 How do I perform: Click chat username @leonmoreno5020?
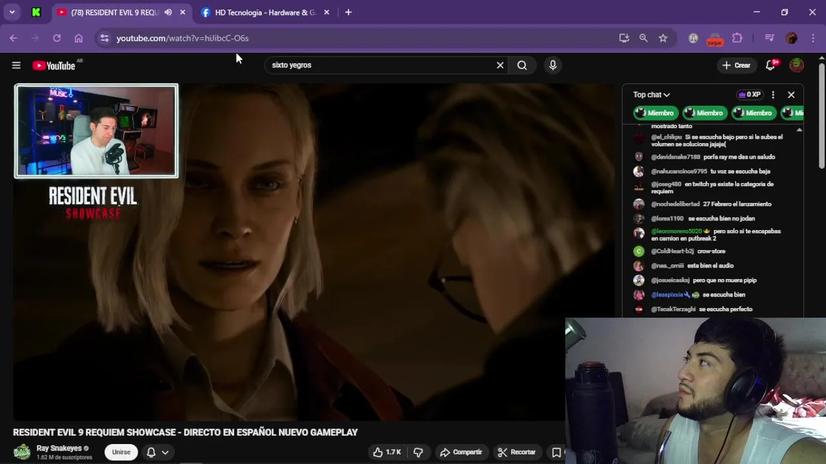(676, 231)
